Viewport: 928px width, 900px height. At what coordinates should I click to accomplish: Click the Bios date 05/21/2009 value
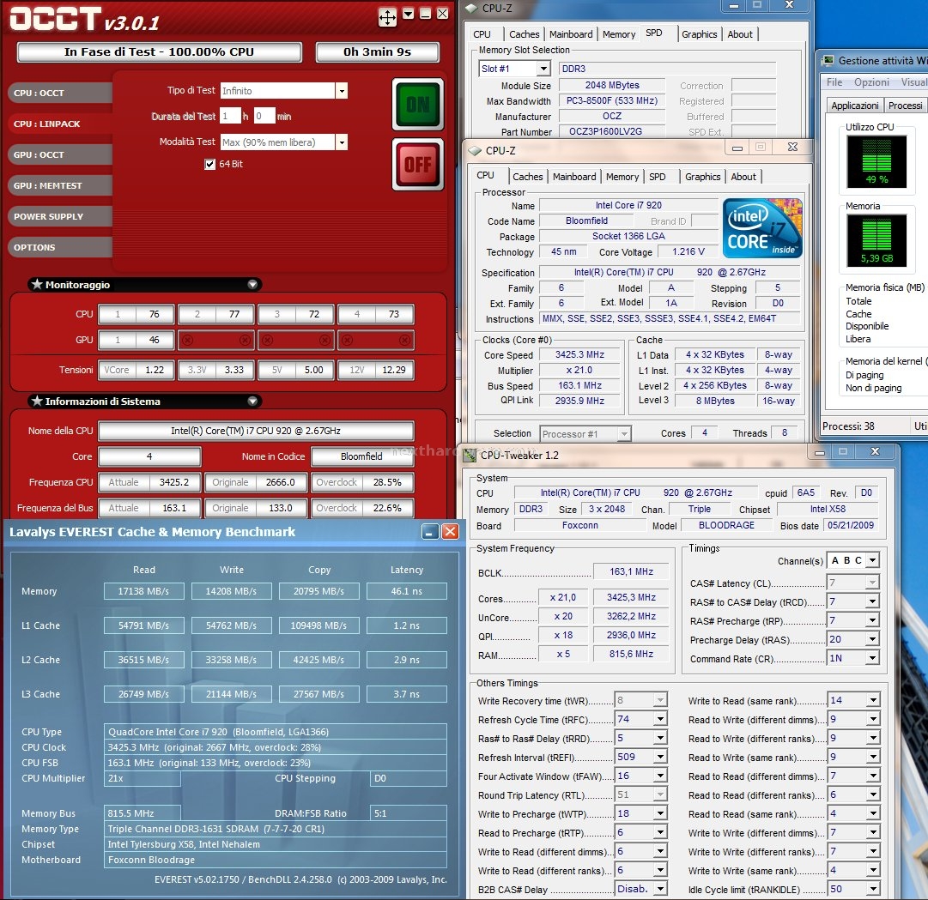point(851,525)
